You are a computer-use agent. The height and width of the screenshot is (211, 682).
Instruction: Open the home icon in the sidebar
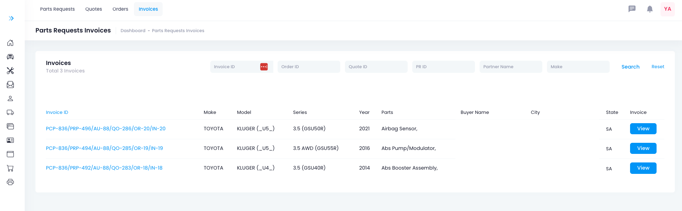coord(10,43)
